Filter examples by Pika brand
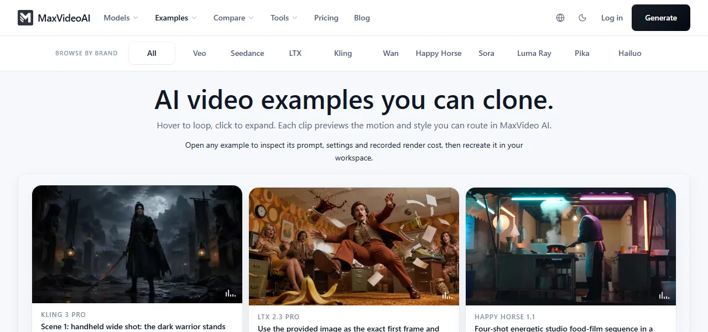Screen dimensions: 708x332 [582, 53]
